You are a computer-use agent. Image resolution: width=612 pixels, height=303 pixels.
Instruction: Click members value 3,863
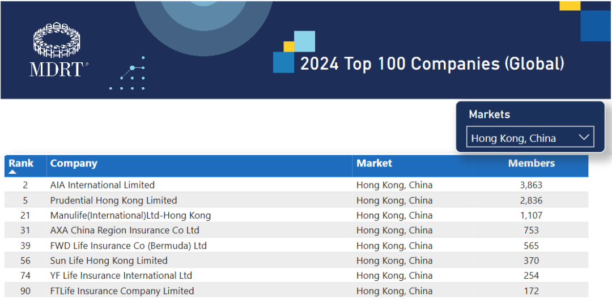coord(531,185)
